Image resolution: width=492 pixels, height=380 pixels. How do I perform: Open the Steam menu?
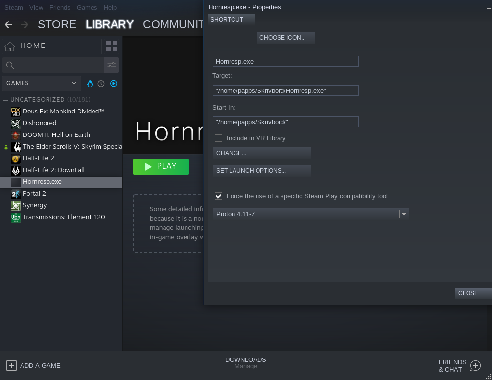click(x=14, y=7)
